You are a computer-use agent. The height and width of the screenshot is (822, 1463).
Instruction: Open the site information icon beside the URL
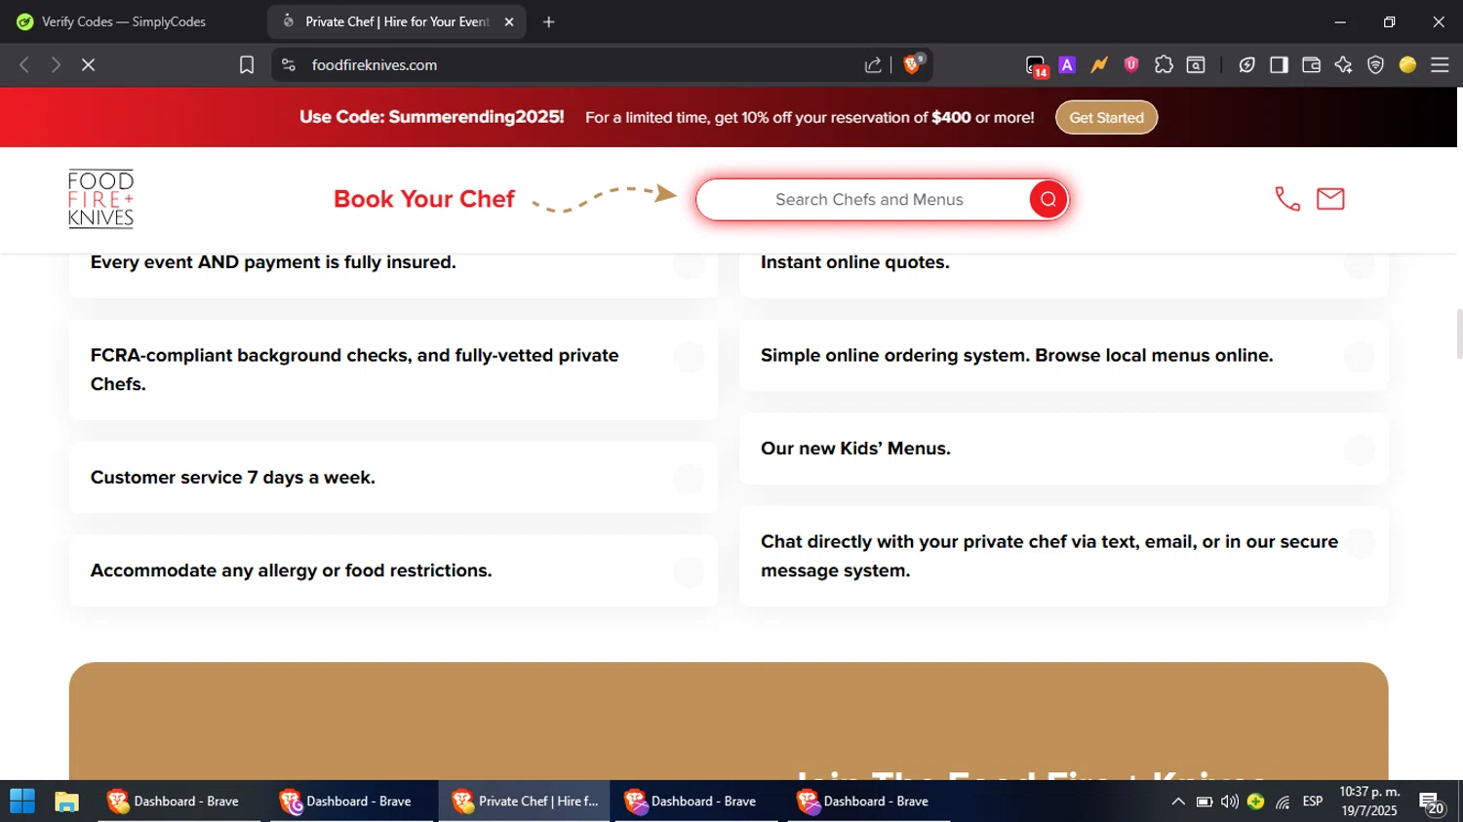288,64
